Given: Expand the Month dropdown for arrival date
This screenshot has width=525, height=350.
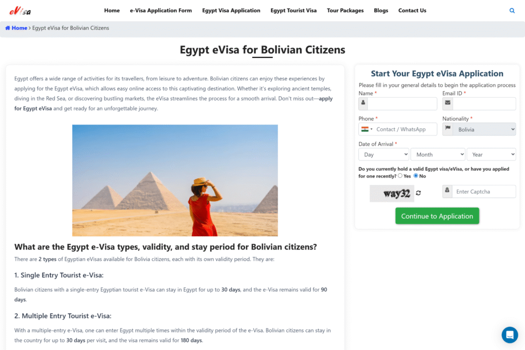Looking at the screenshot, I should [438, 155].
